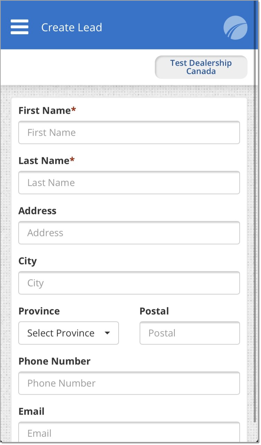The width and height of the screenshot is (261, 445).
Task: Click the Phone Number field label
Action: (54, 361)
